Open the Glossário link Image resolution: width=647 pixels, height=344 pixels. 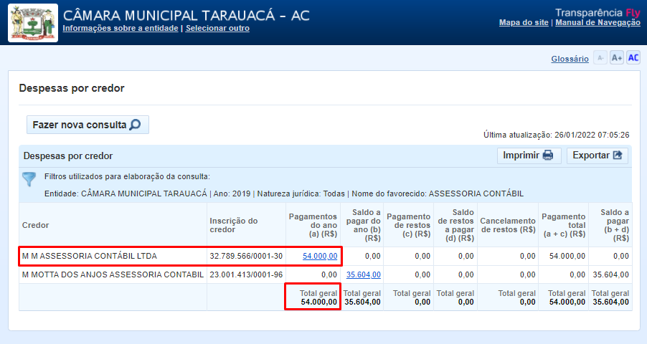pos(570,59)
